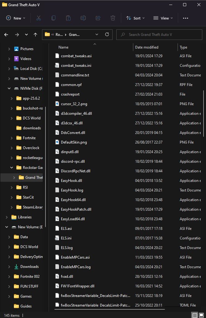Refresh the current folder view
The image size is (206, 318).
click(107, 34)
